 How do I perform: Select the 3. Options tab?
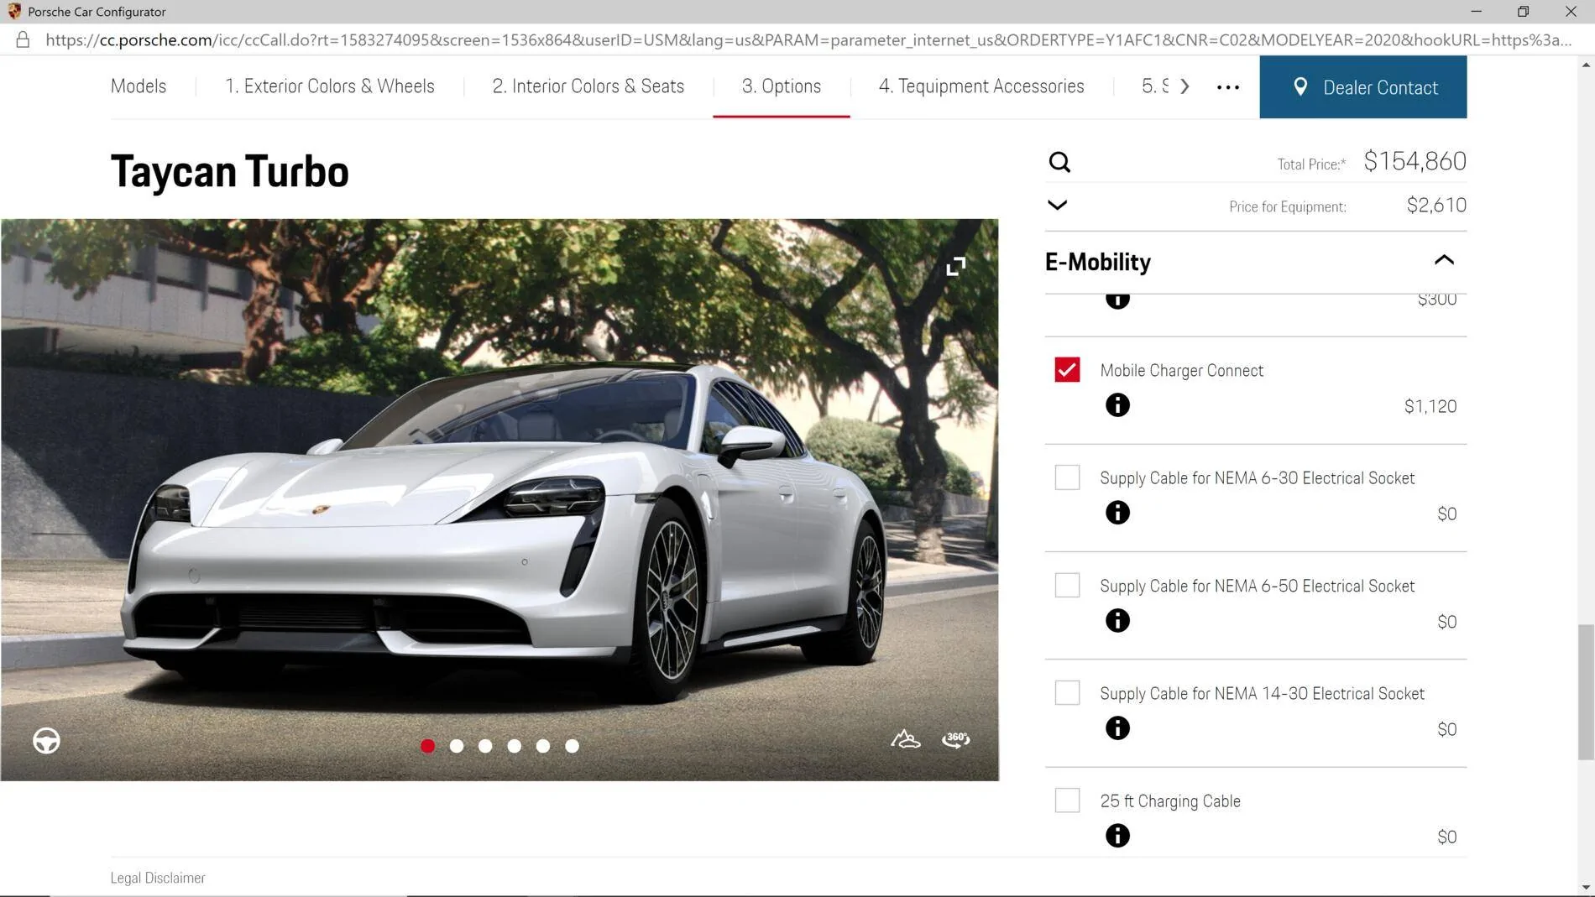coord(782,86)
